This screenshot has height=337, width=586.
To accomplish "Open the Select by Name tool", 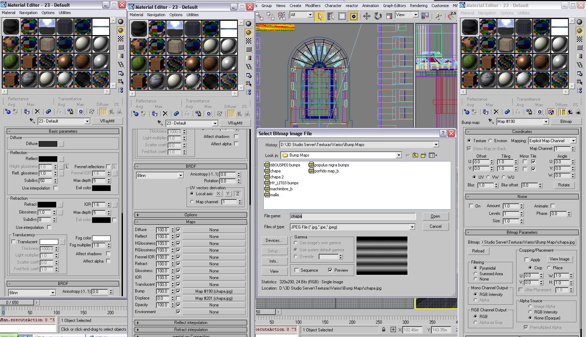I will click(x=331, y=16).
